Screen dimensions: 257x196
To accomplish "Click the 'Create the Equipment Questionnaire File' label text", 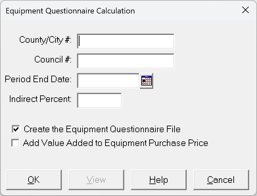I will [x=102, y=129].
